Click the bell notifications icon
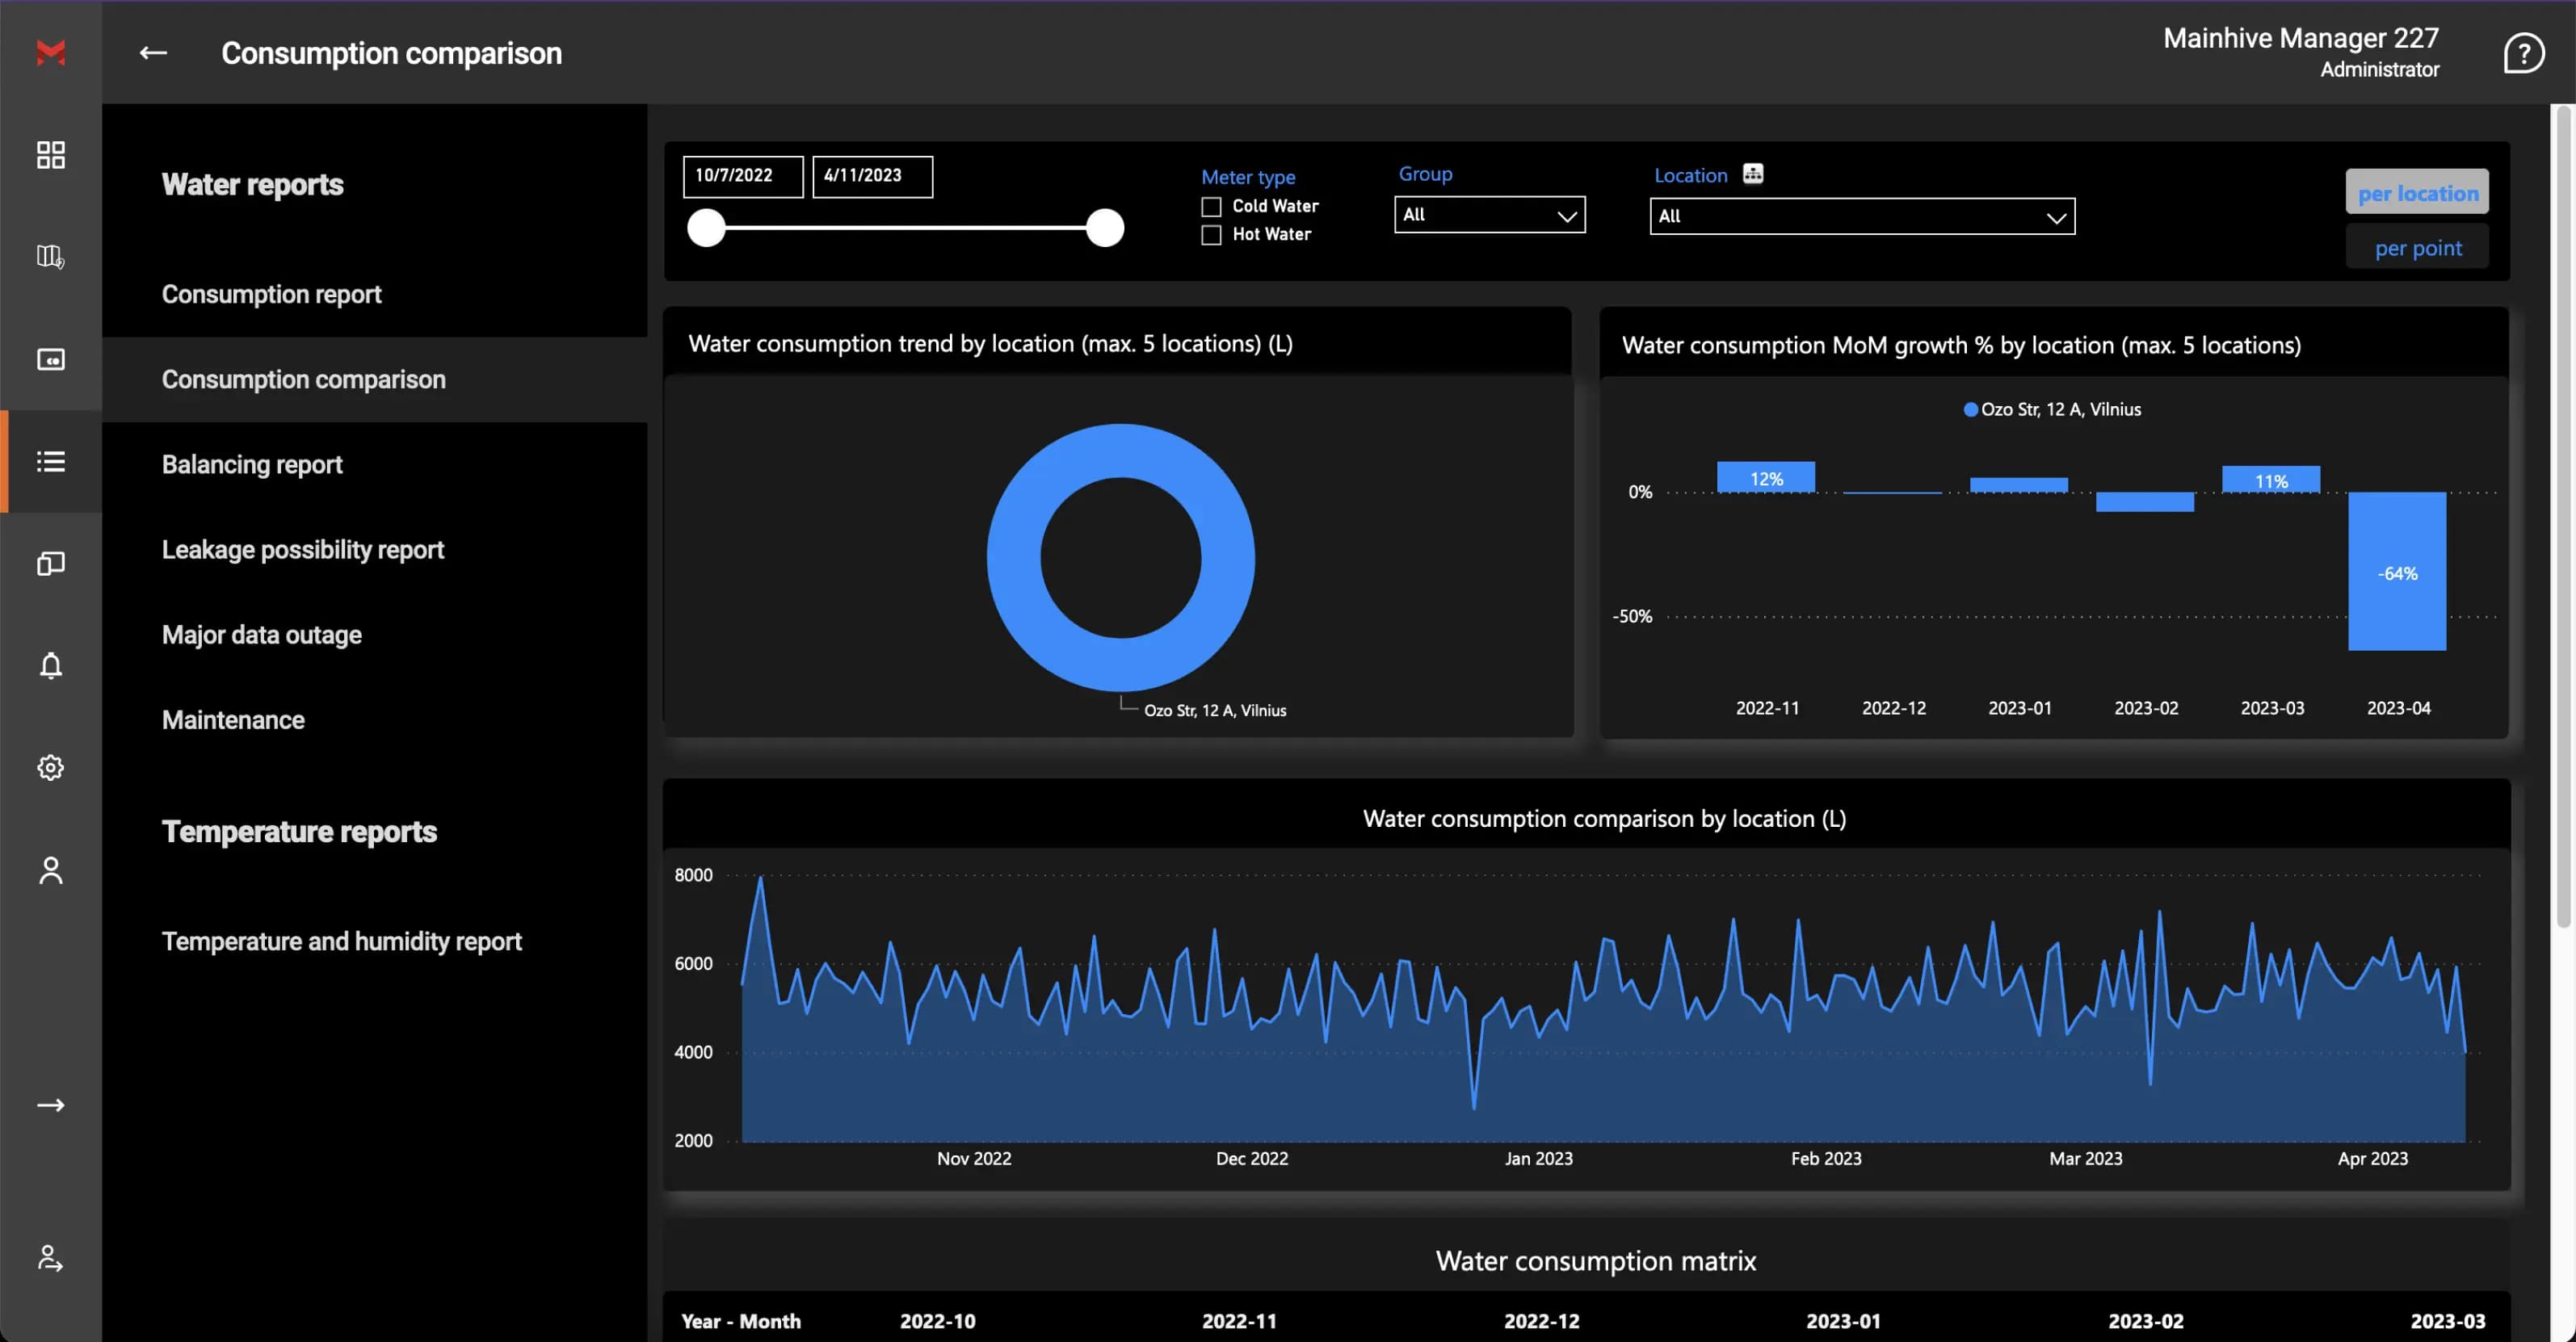This screenshot has height=1342, width=2576. [x=50, y=665]
